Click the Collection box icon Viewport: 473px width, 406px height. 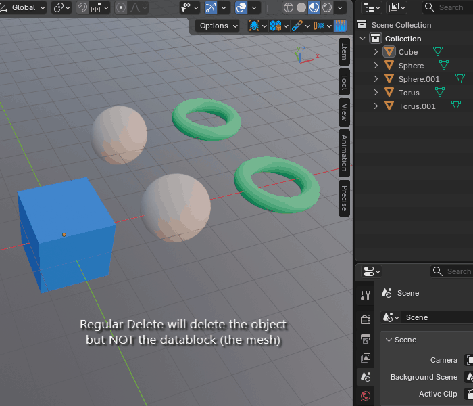click(x=375, y=39)
